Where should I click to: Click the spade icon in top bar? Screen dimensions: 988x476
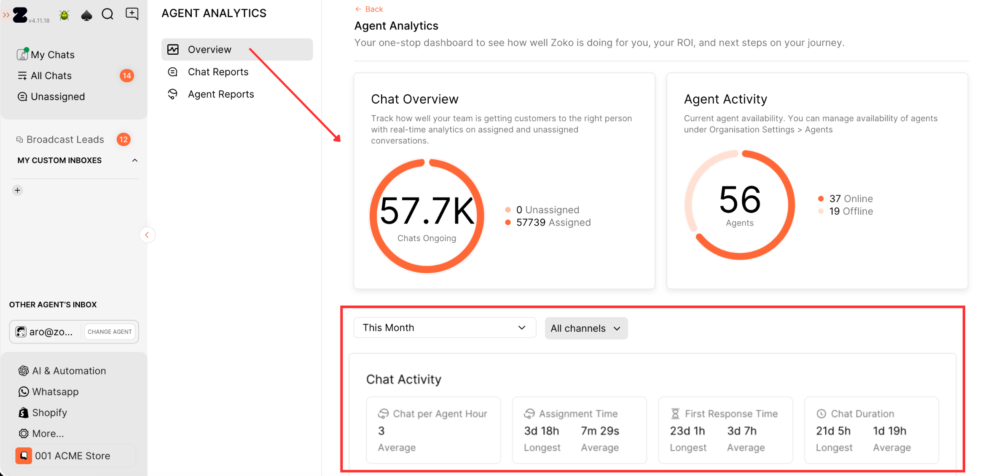(x=86, y=16)
